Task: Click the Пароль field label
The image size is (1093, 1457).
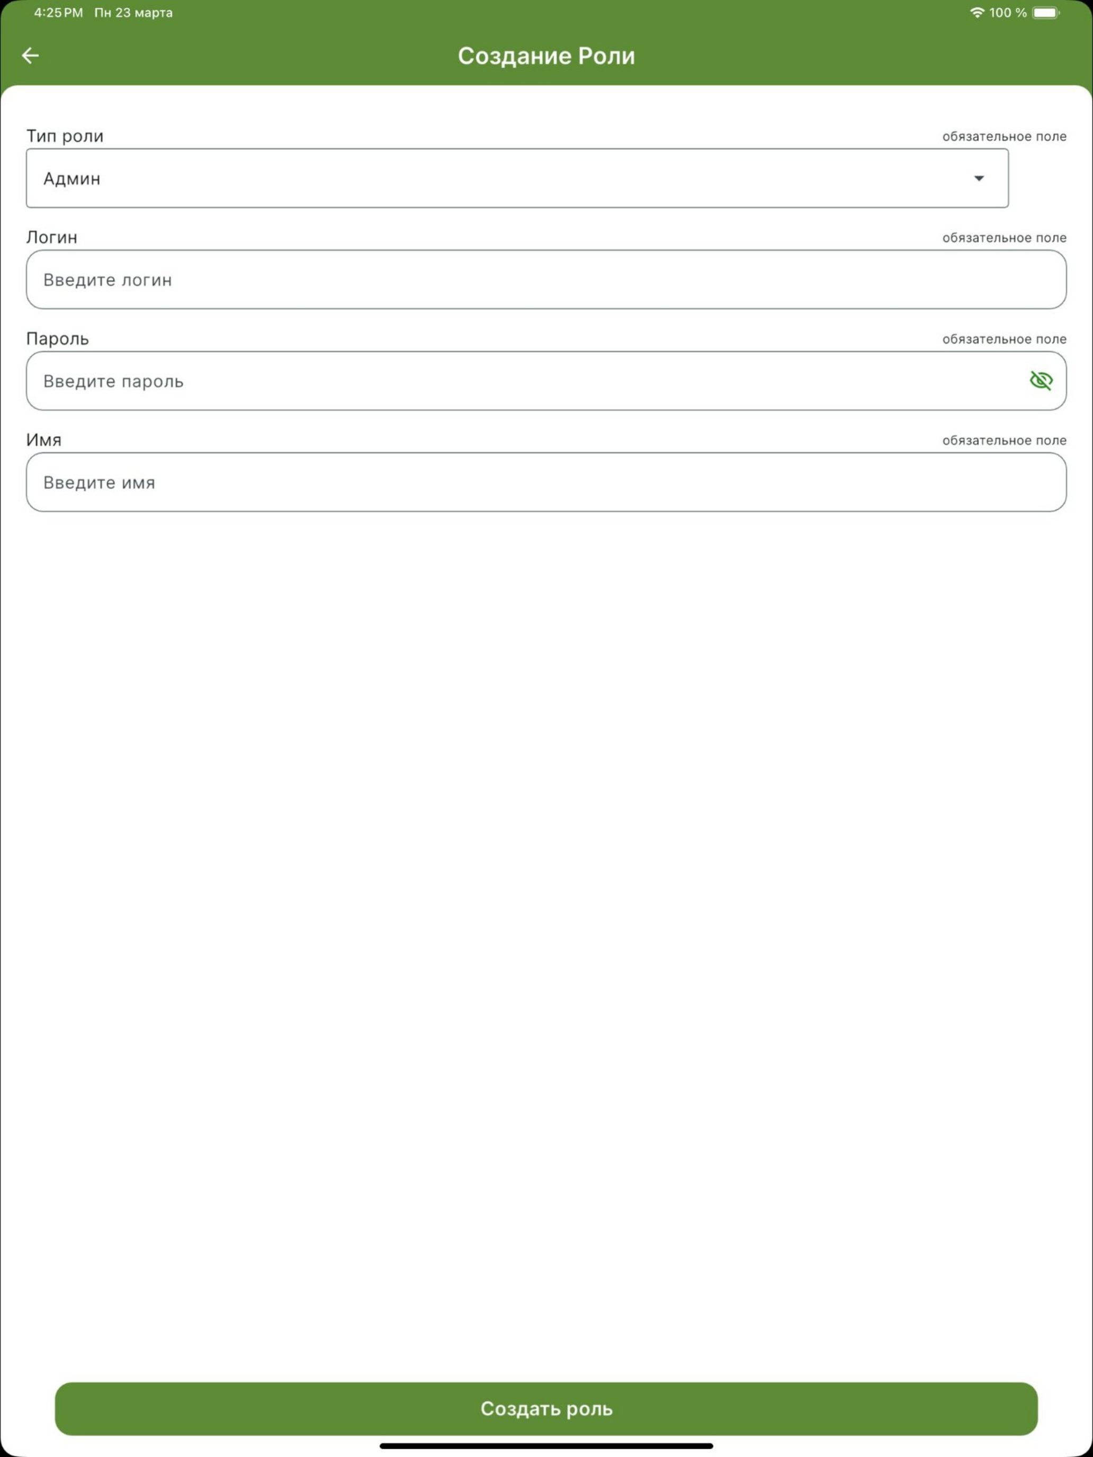Action: point(57,338)
